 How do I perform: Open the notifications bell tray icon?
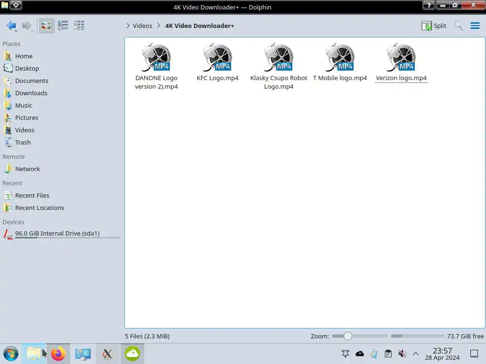tap(346, 354)
